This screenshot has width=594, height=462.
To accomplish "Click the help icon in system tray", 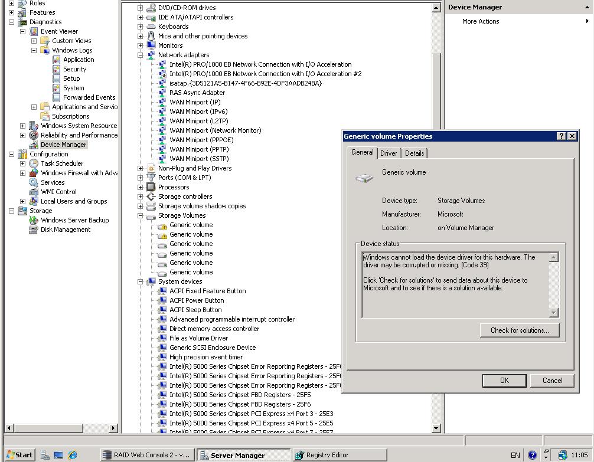I will coord(532,455).
